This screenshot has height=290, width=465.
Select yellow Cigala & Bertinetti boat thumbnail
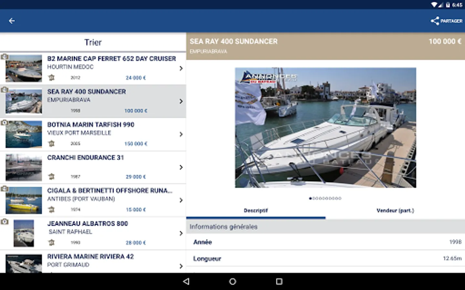[x=24, y=200]
